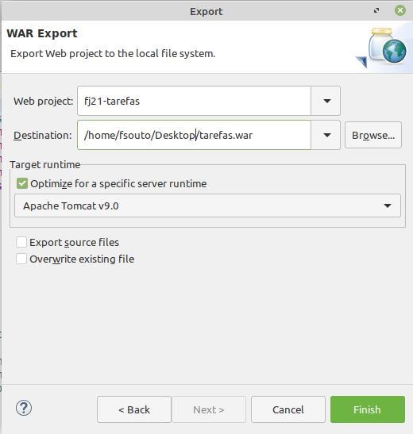Uncheck Optimize for a specific server runtime
The height and width of the screenshot is (434, 413).
[x=22, y=183]
